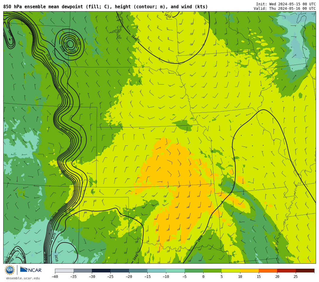Image resolution: width=319 pixels, height=282 pixels.
Task: Click the -20 colorbar tick label
Action: (x=129, y=276)
